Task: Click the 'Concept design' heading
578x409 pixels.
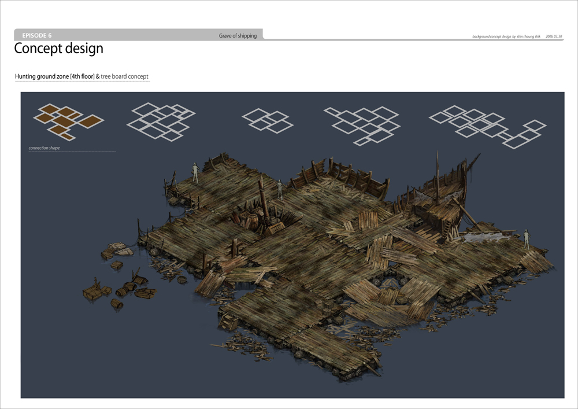Action: click(x=58, y=49)
